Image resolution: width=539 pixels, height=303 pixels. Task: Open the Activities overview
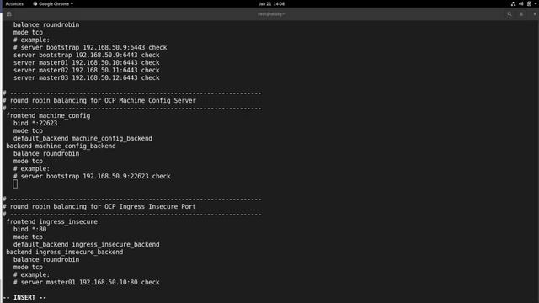14,3
